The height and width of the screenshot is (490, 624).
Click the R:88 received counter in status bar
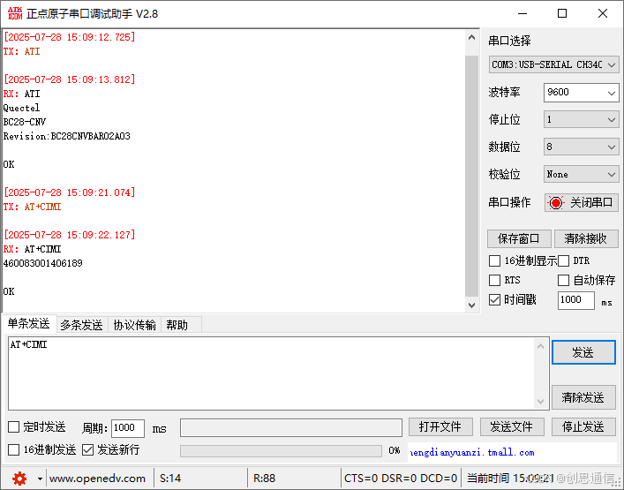264,478
